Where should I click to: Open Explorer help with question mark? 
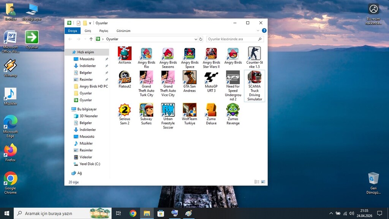pyautogui.click(x=264, y=30)
